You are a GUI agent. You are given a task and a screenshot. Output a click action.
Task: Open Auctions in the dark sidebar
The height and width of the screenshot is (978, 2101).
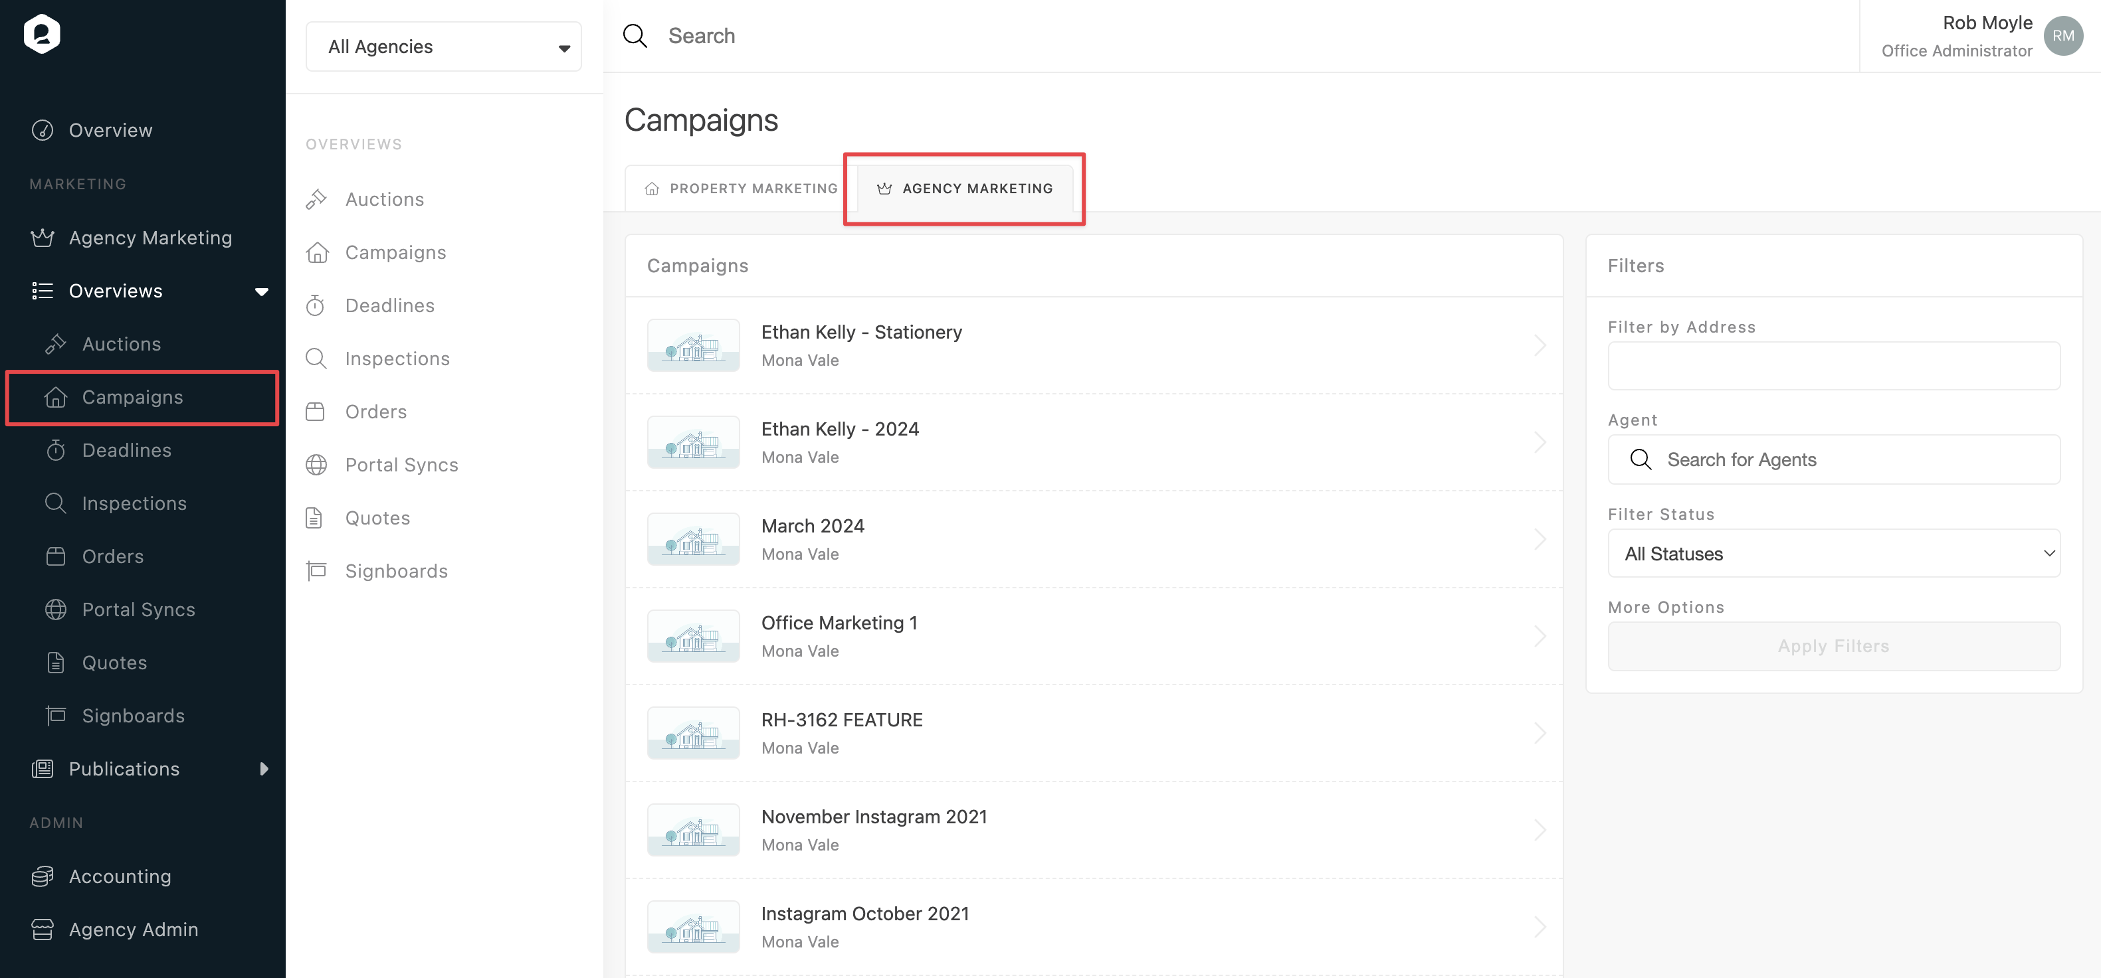point(122,344)
